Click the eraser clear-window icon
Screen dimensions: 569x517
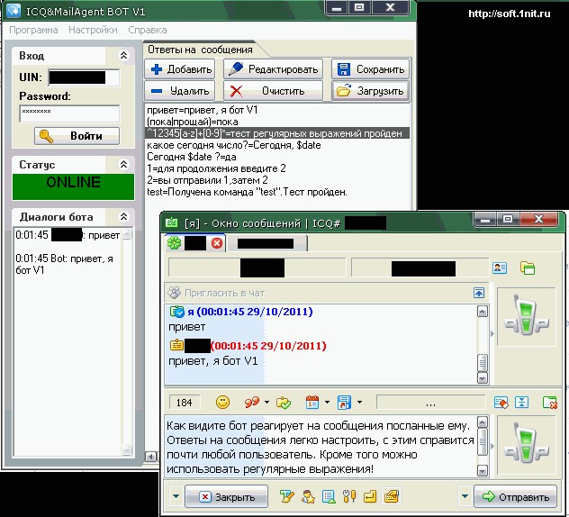click(x=501, y=403)
